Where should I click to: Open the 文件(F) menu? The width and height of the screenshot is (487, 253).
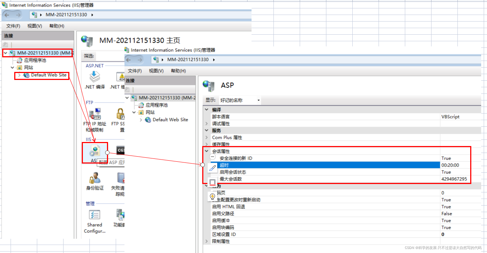[x=134, y=70]
